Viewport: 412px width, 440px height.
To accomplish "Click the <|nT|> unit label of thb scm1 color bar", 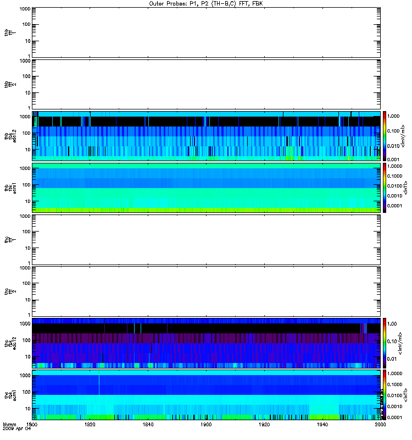I will tap(405, 188).
